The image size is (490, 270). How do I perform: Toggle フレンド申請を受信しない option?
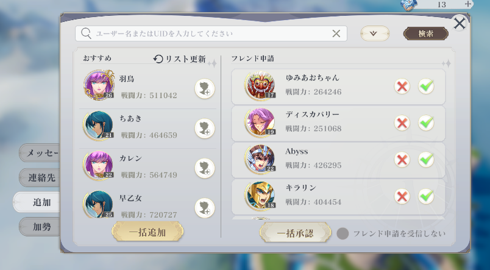click(343, 234)
